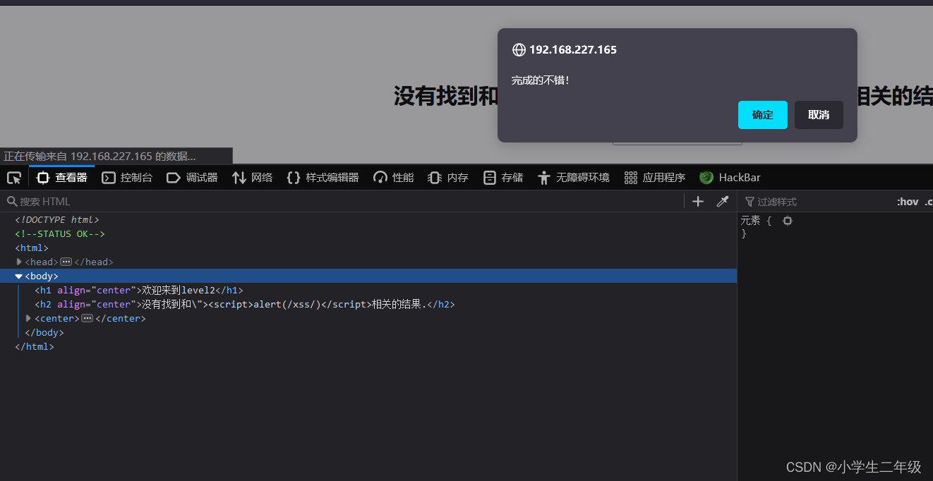
Task: Toggle the :hov pseudo-class panel
Action: pyautogui.click(x=908, y=202)
